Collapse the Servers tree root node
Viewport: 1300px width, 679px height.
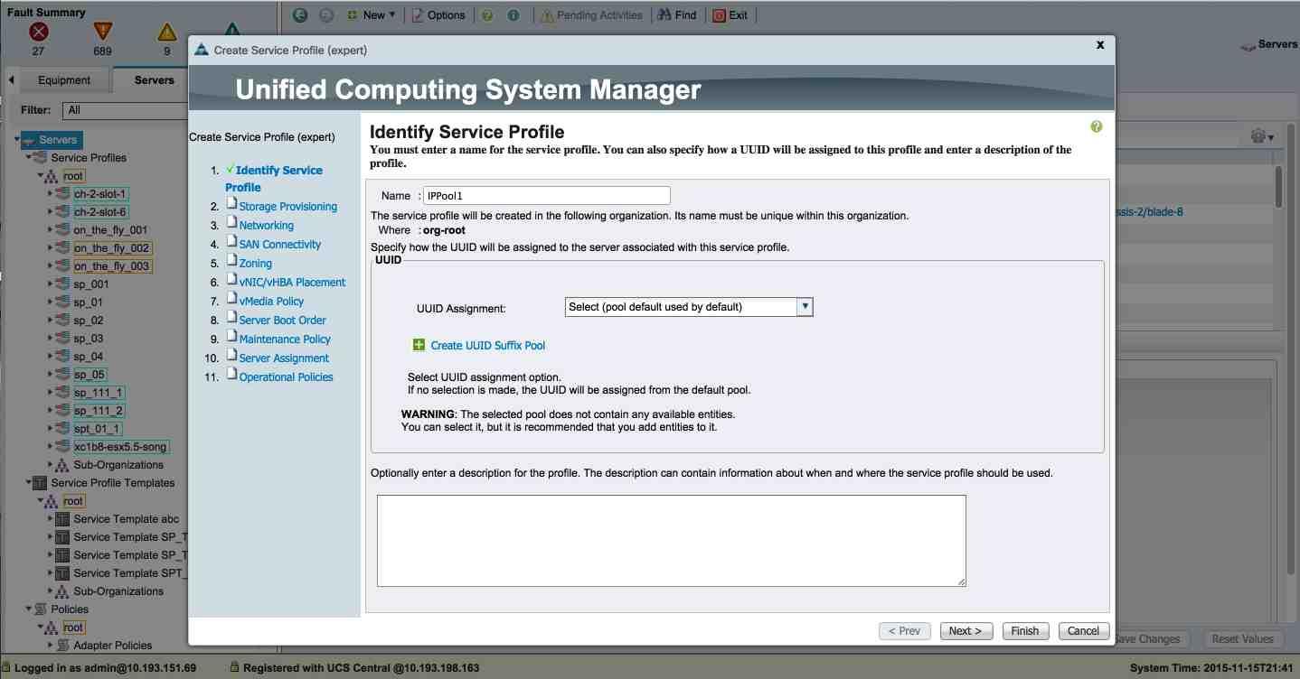pyautogui.click(x=16, y=140)
